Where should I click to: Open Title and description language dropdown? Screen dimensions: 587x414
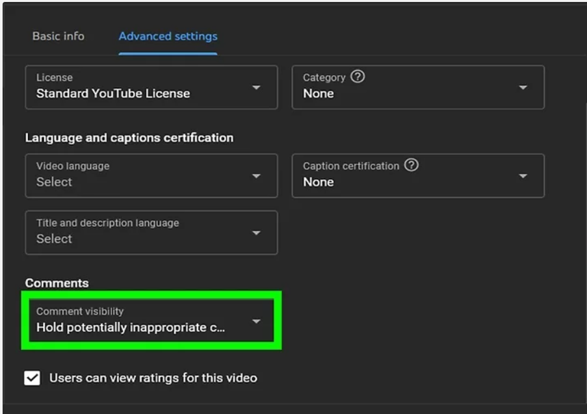click(151, 233)
